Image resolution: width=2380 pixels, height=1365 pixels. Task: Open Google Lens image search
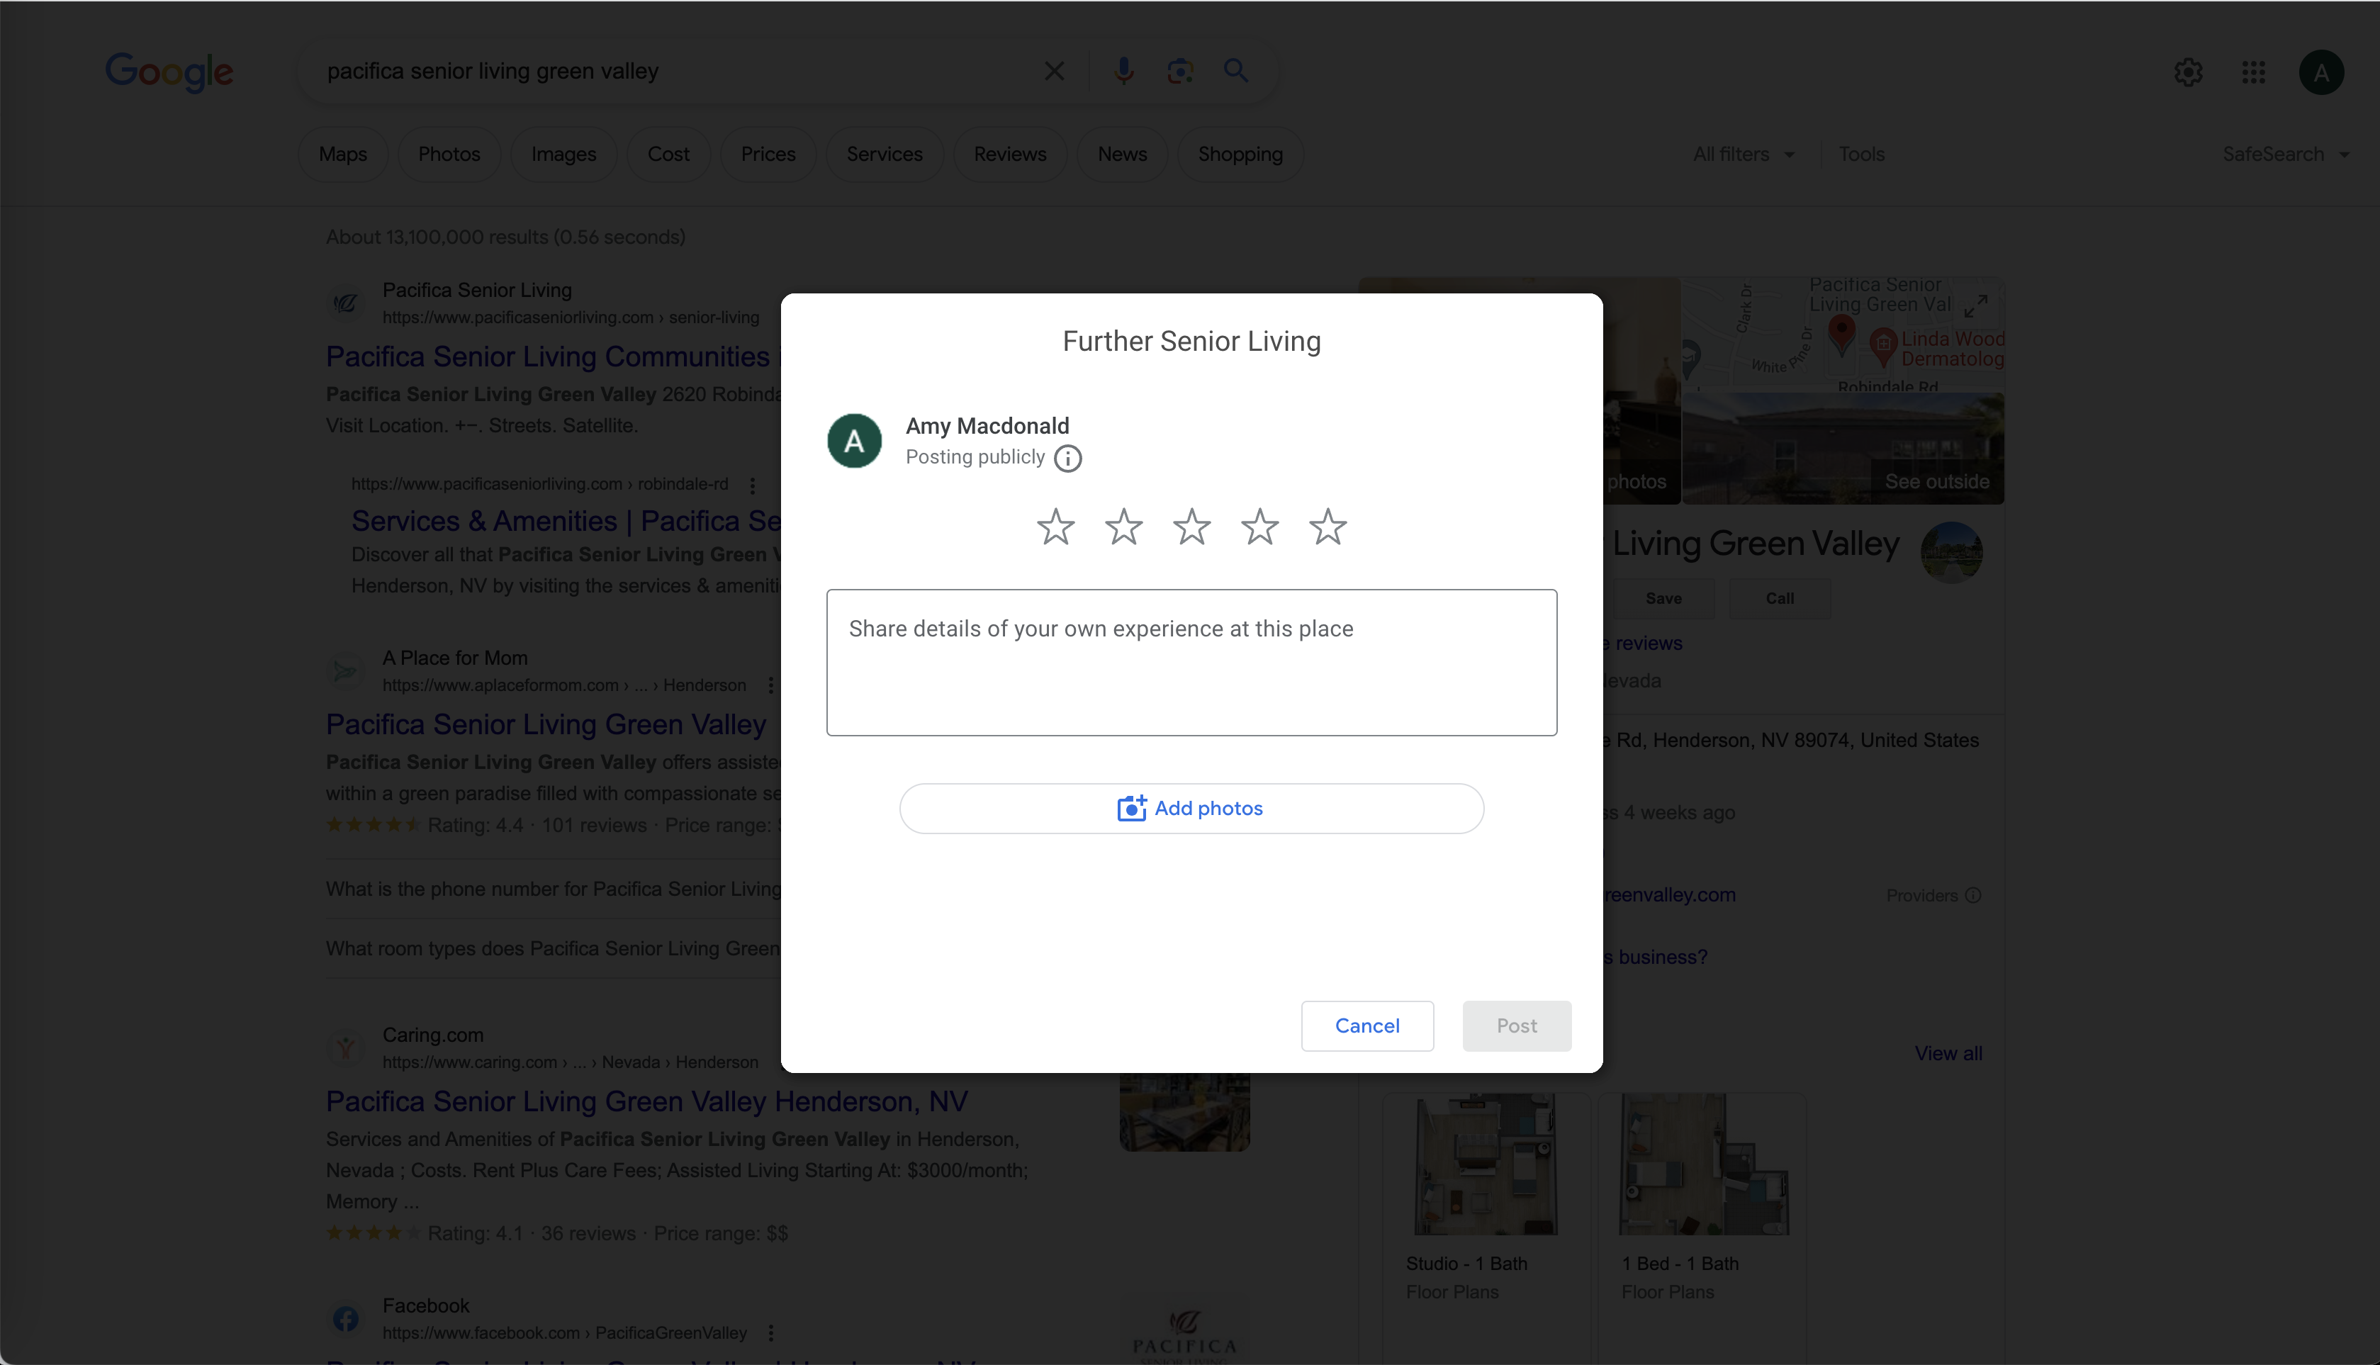[x=1180, y=72]
